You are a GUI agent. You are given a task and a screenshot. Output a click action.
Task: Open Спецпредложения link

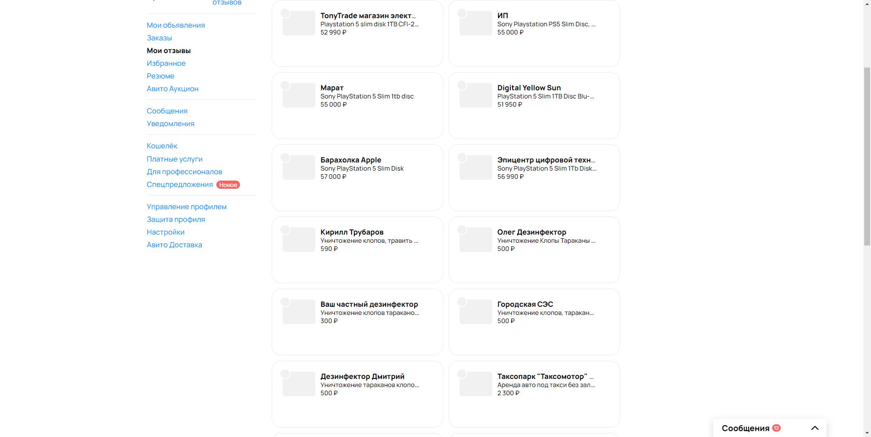180,185
